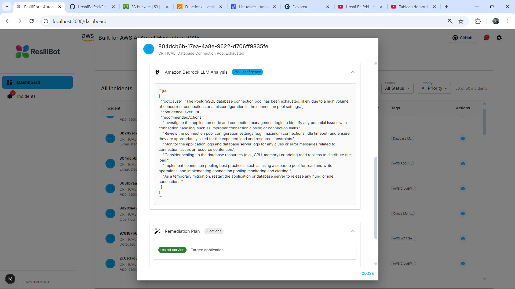Open the Dashboard sidebar item
The image size is (515, 289).
[37, 82]
